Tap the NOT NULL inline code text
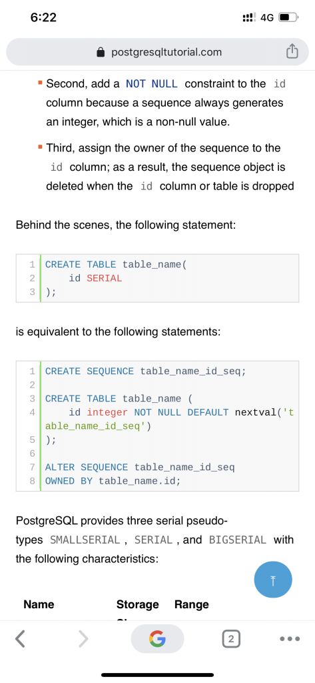The height and width of the screenshot is (683, 315). (x=152, y=84)
